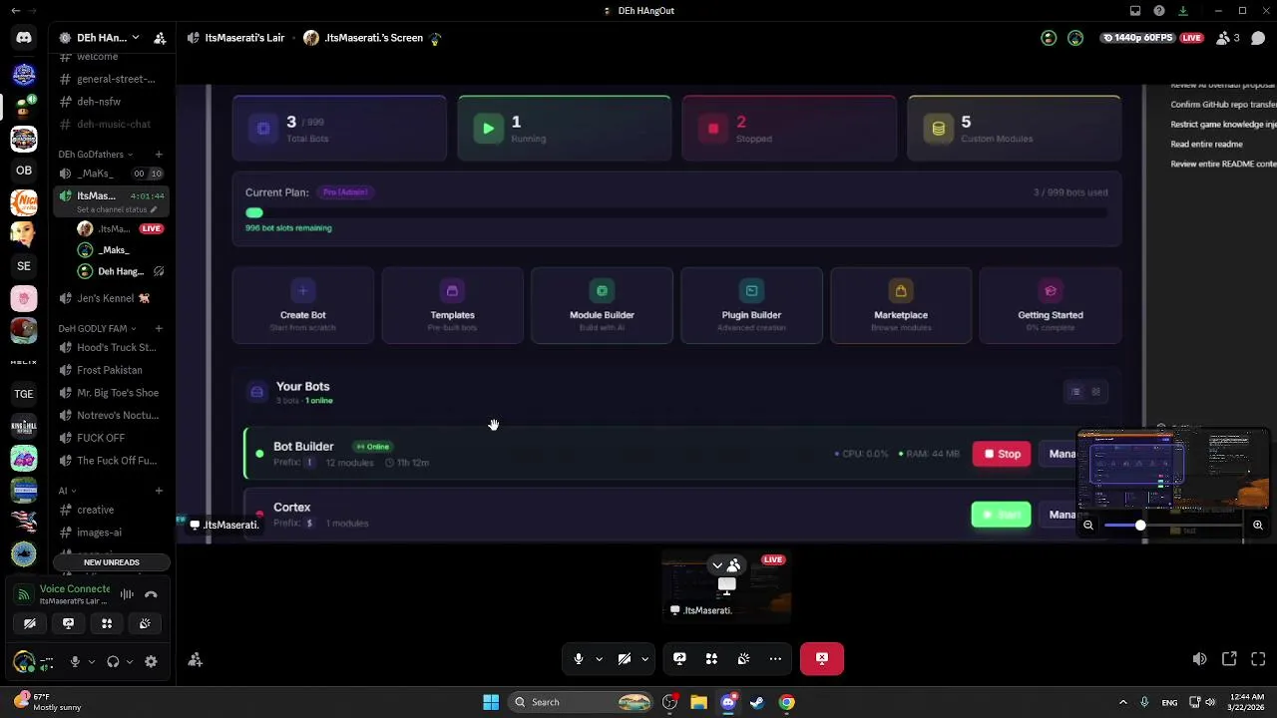Screen dimensions: 1277x718
Task: Expand input device arrow in user panel
Action: (x=92, y=661)
